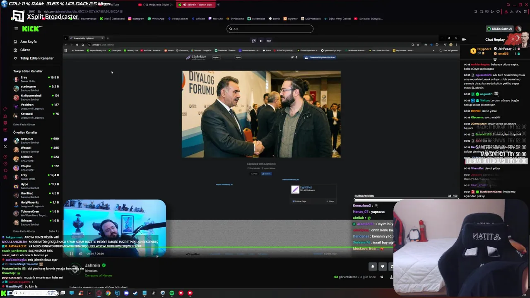Click the Opera tab search magnifier icon

pos(508,5)
